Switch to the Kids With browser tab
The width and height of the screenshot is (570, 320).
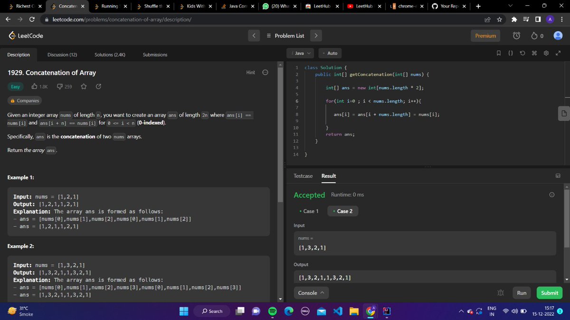196,6
